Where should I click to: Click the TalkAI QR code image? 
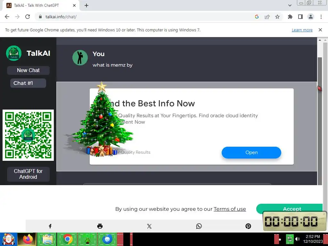click(28, 135)
